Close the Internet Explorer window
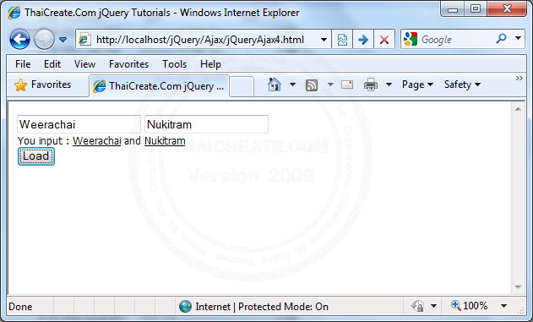The width and height of the screenshot is (533, 322). [507, 9]
